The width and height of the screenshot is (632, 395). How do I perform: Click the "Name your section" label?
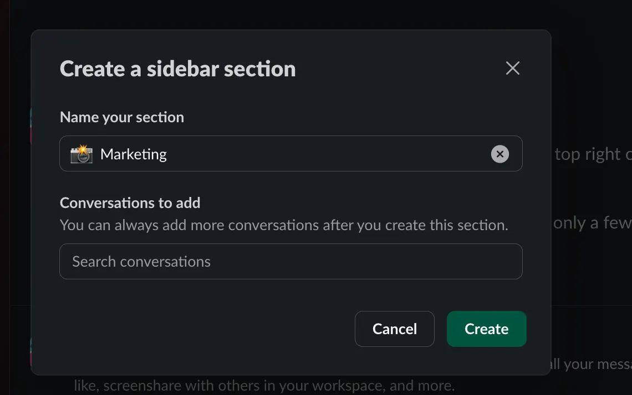point(122,117)
